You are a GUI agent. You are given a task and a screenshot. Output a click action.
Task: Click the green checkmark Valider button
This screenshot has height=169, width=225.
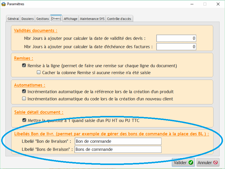coord(183,162)
